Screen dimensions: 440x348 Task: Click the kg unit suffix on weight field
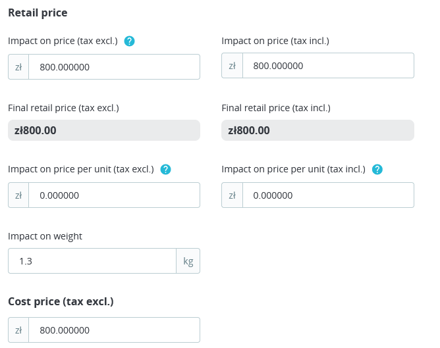click(x=188, y=261)
